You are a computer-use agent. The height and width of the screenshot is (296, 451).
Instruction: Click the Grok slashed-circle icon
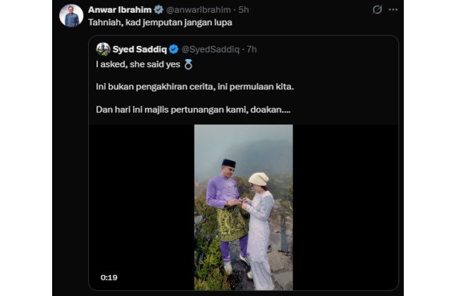point(377,10)
